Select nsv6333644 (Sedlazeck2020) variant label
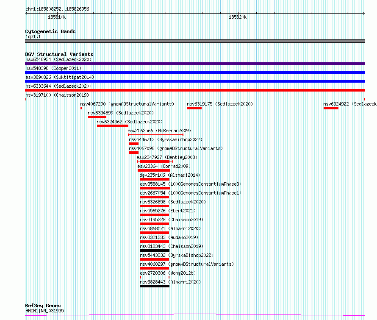The width and height of the screenshot is (377, 320). [x=58, y=86]
